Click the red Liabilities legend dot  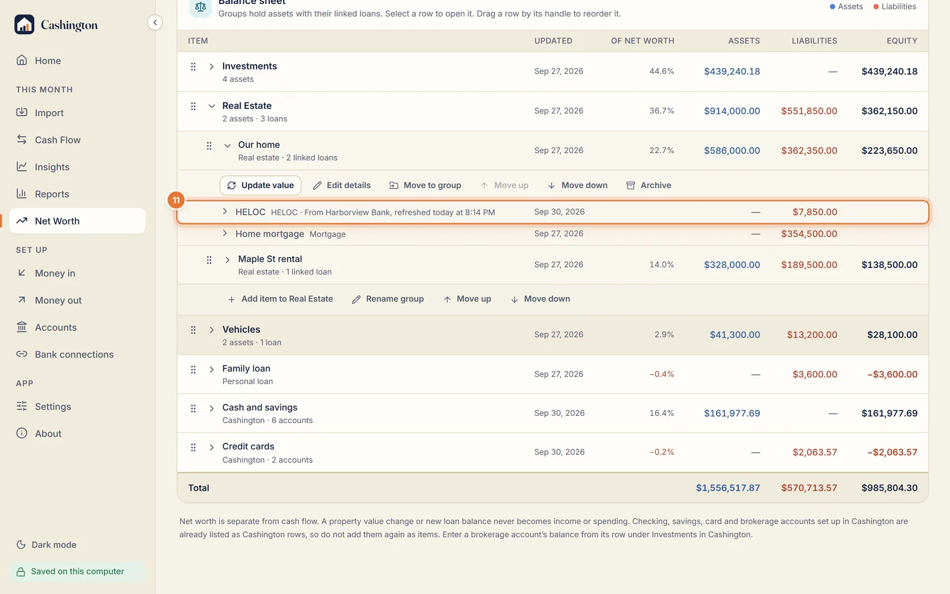click(876, 7)
